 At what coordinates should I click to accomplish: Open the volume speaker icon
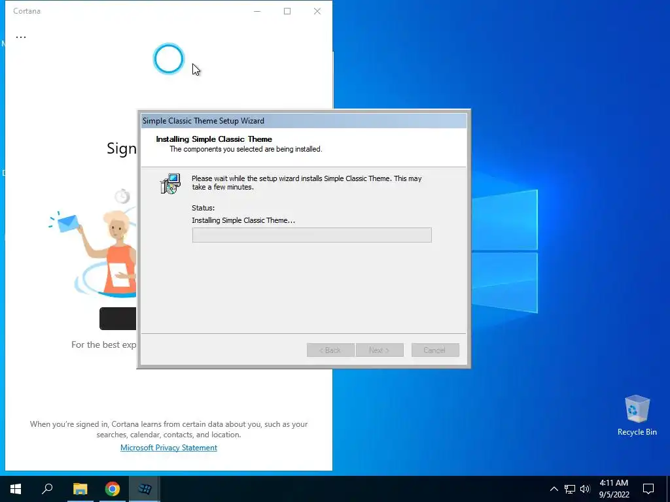point(585,489)
